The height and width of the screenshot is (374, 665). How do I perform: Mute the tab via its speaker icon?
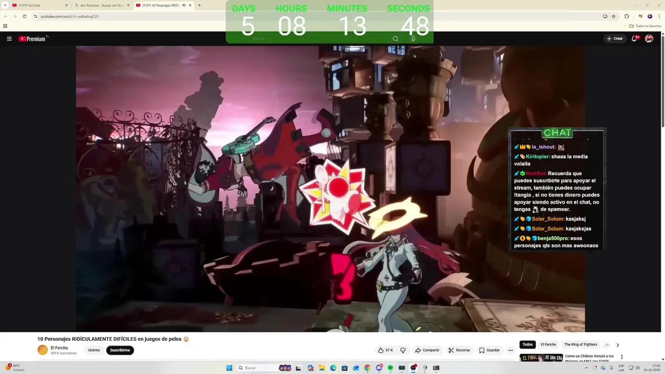(x=184, y=5)
